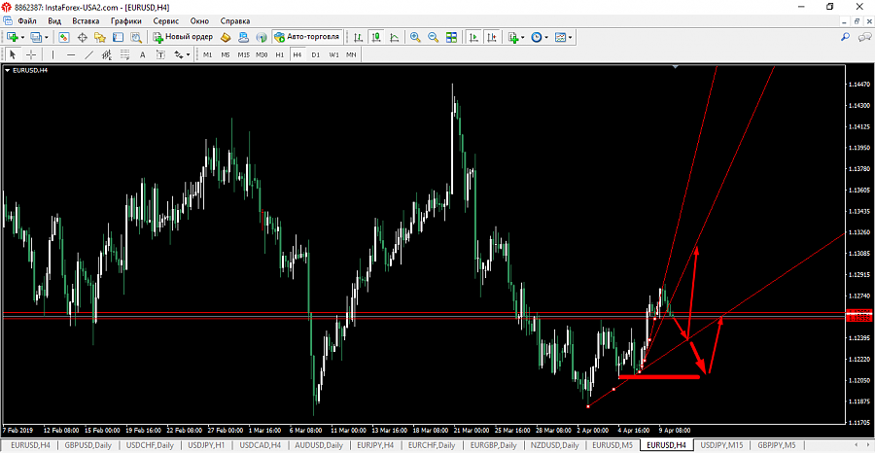875x453 pixels.
Task: Open the Файл menu
Action: coord(27,21)
